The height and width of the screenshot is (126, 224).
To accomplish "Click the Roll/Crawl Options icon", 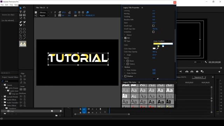I will point(36,15).
